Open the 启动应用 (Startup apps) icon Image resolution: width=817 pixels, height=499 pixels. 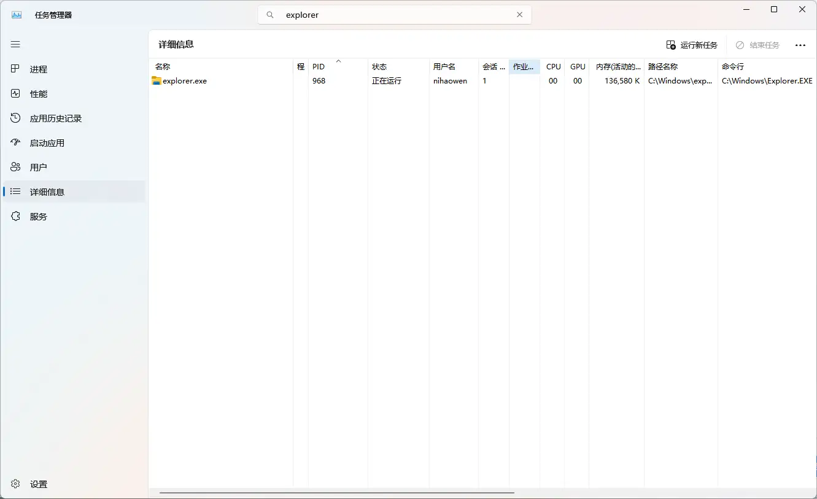(x=15, y=143)
